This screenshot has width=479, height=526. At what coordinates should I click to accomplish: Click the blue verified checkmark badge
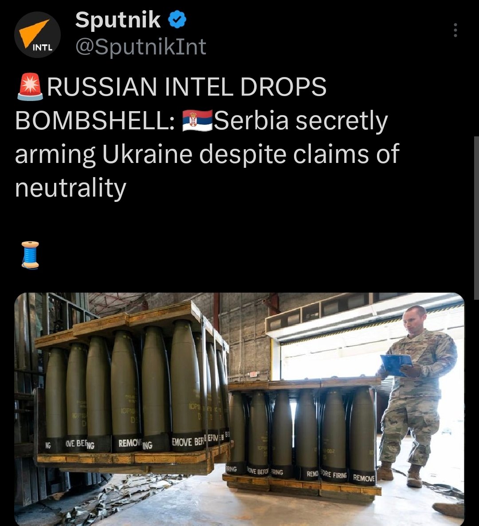177,19
